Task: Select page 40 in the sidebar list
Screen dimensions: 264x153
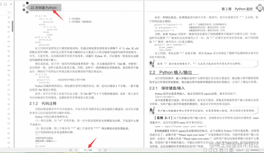Action: click(9, 27)
